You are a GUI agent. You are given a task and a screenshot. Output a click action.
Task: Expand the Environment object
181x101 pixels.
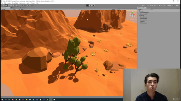[x=139, y=14]
